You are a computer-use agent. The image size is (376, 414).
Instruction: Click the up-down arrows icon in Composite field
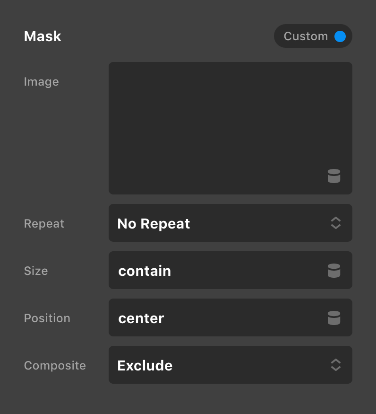[336, 365]
